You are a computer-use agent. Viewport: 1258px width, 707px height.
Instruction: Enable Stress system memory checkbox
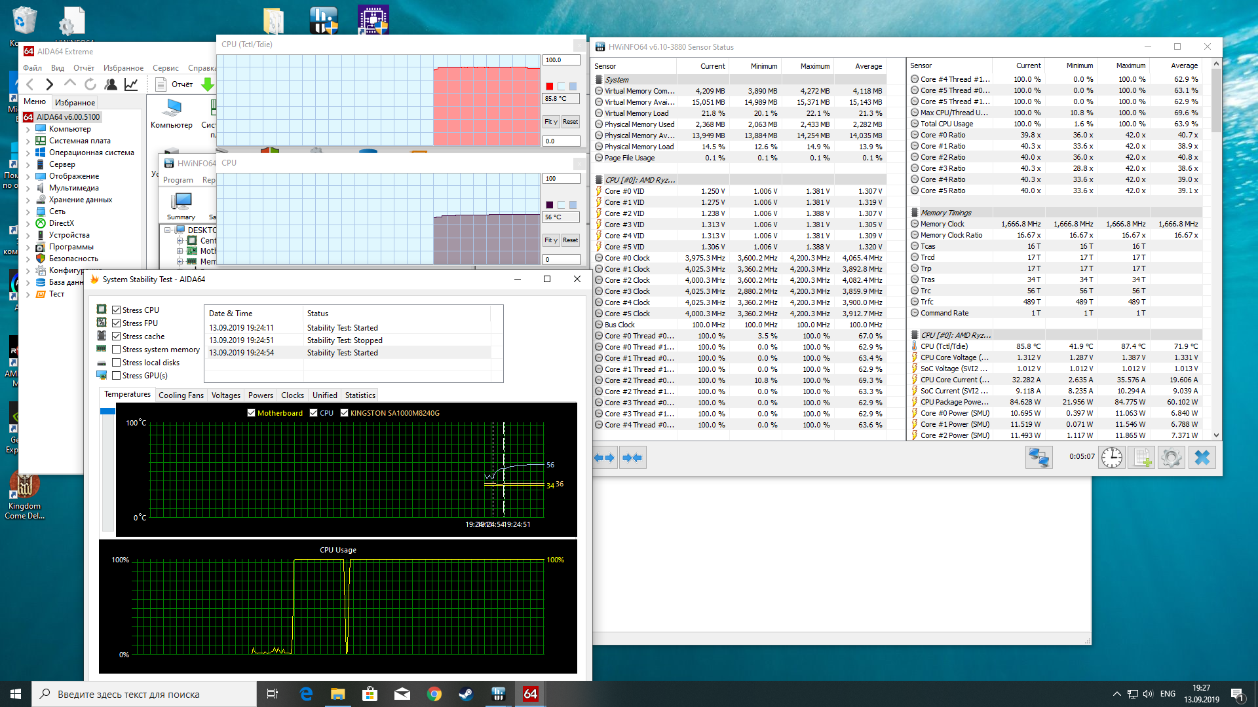(x=117, y=350)
